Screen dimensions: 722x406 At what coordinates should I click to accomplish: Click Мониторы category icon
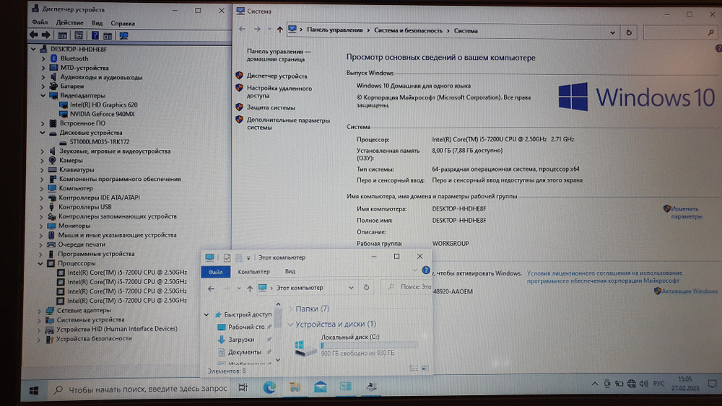coord(51,226)
